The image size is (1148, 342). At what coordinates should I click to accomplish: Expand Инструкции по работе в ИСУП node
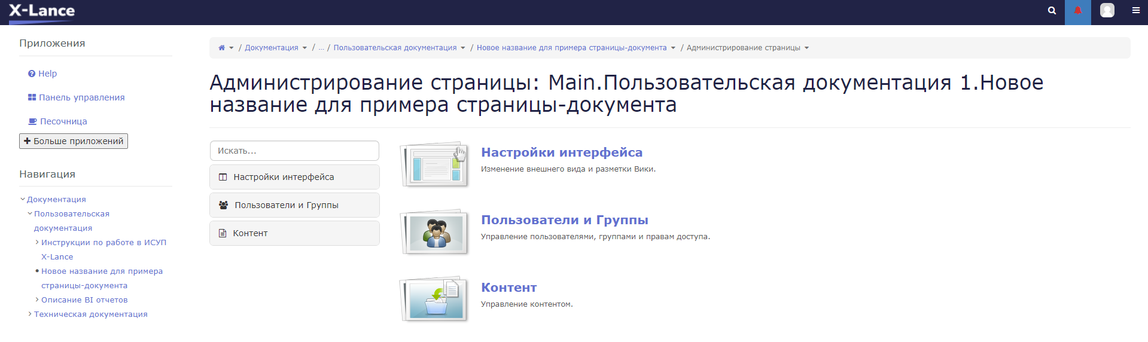[x=37, y=242]
